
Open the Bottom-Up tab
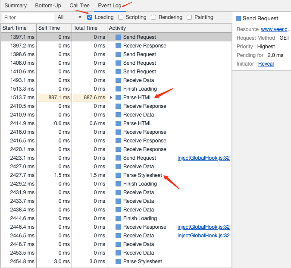click(x=48, y=6)
